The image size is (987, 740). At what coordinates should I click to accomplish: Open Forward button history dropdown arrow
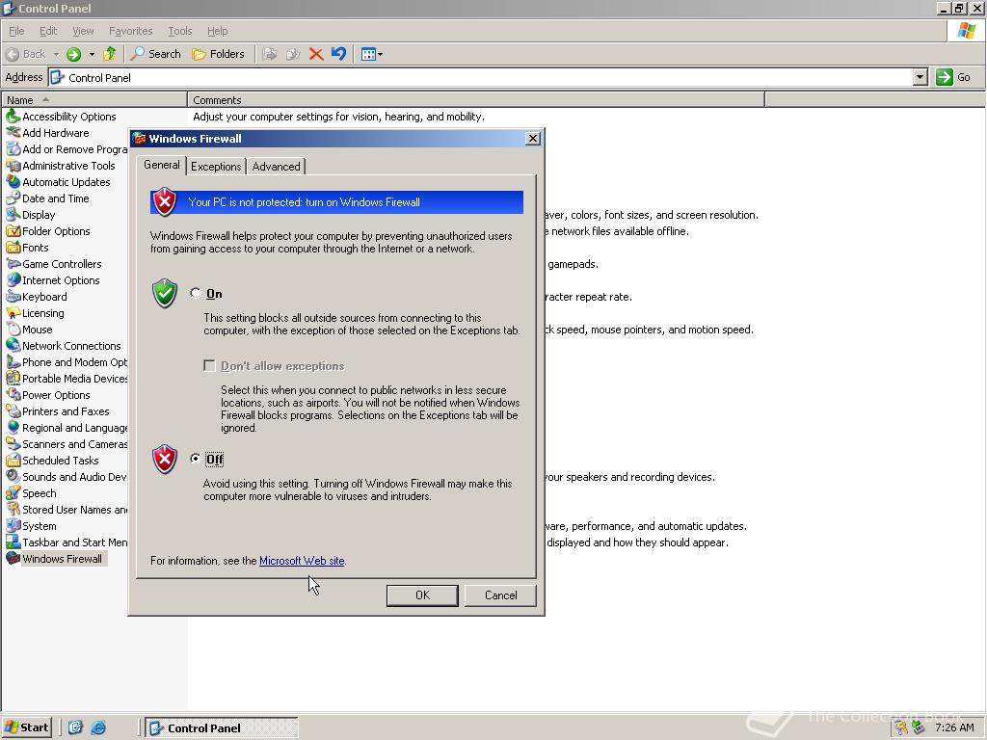92,54
